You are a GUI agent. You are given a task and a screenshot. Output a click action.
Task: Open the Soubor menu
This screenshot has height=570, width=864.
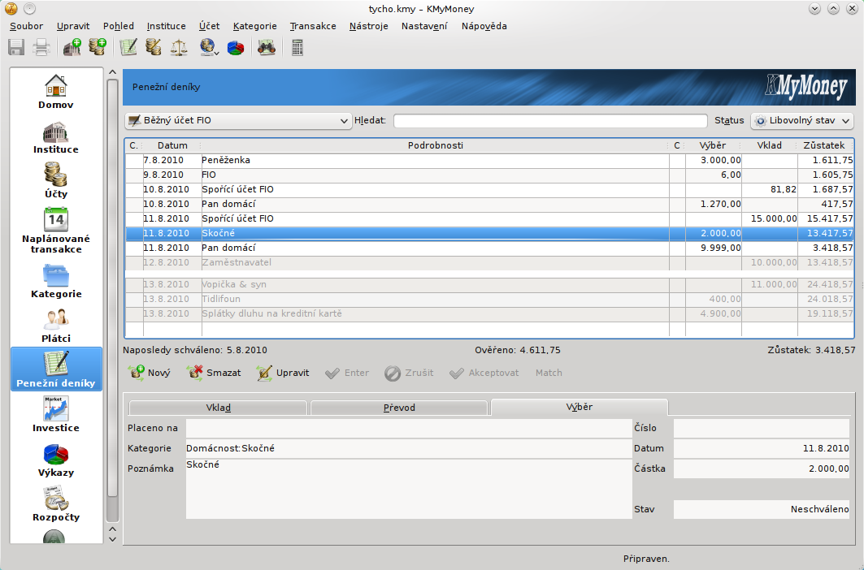27,26
